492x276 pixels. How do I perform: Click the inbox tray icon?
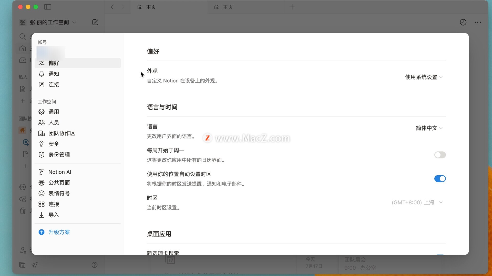(x=23, y=60)
